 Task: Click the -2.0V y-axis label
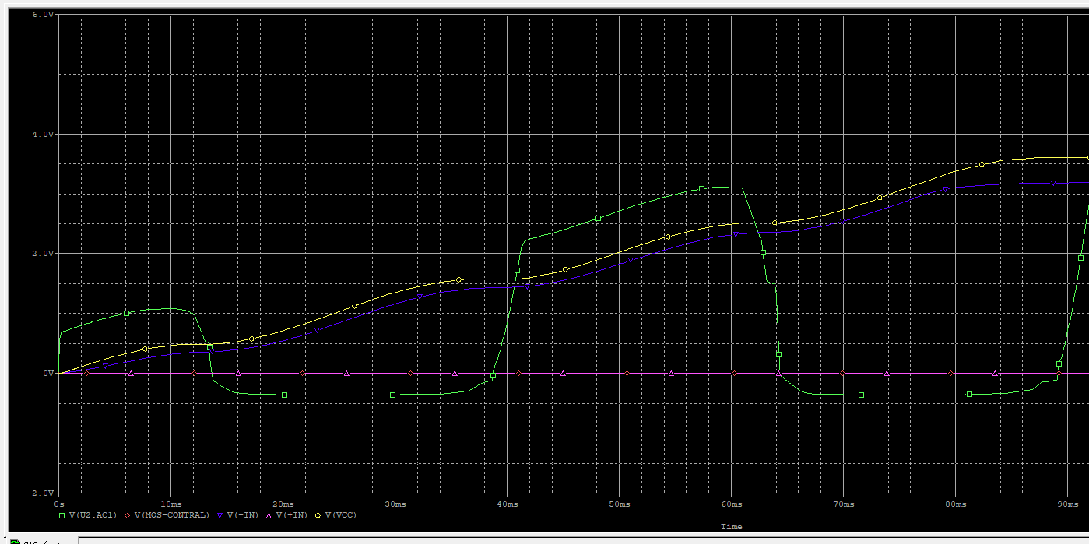point(41,493)
